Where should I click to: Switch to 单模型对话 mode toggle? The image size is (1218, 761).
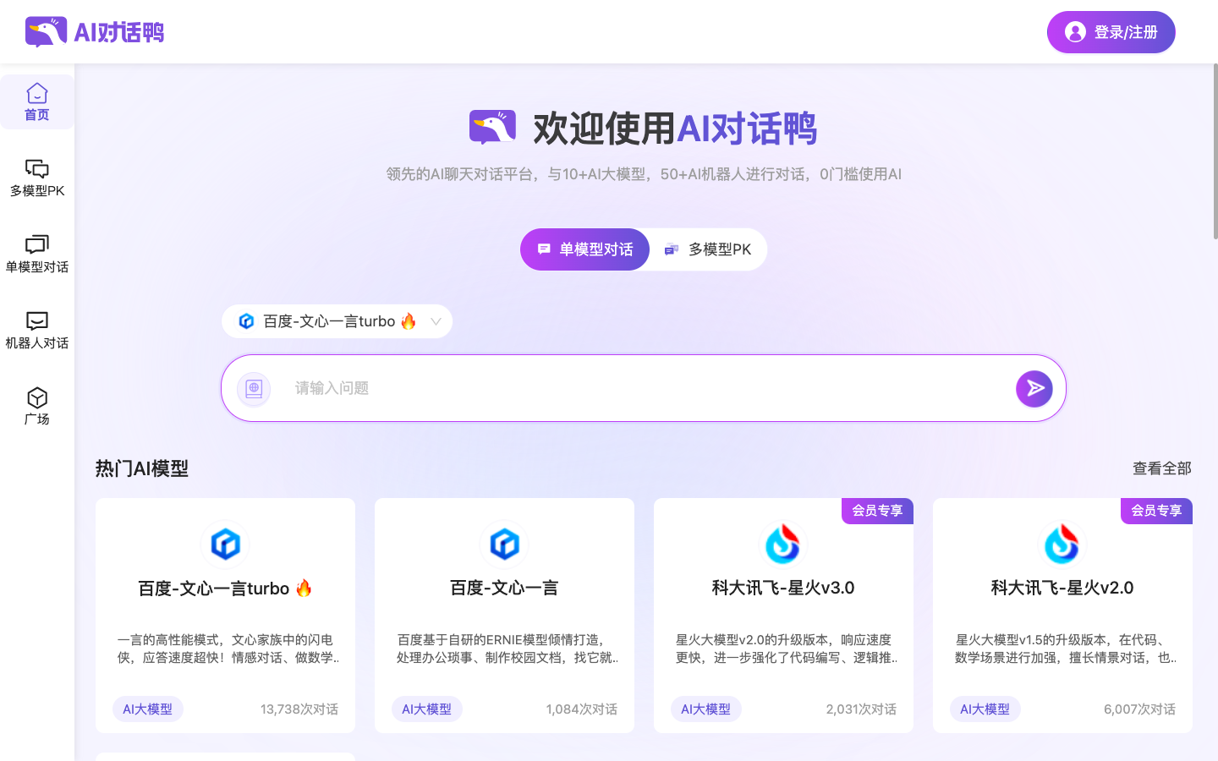point(584,249)
